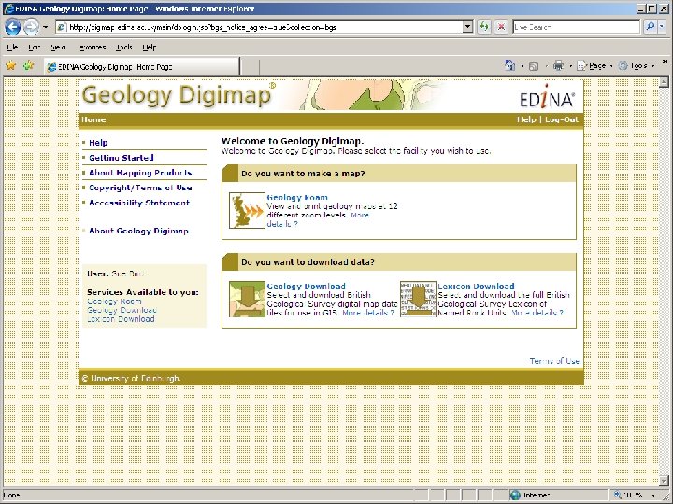
Task: Click More details link for Geology Download
Action: tap(368, 313)
